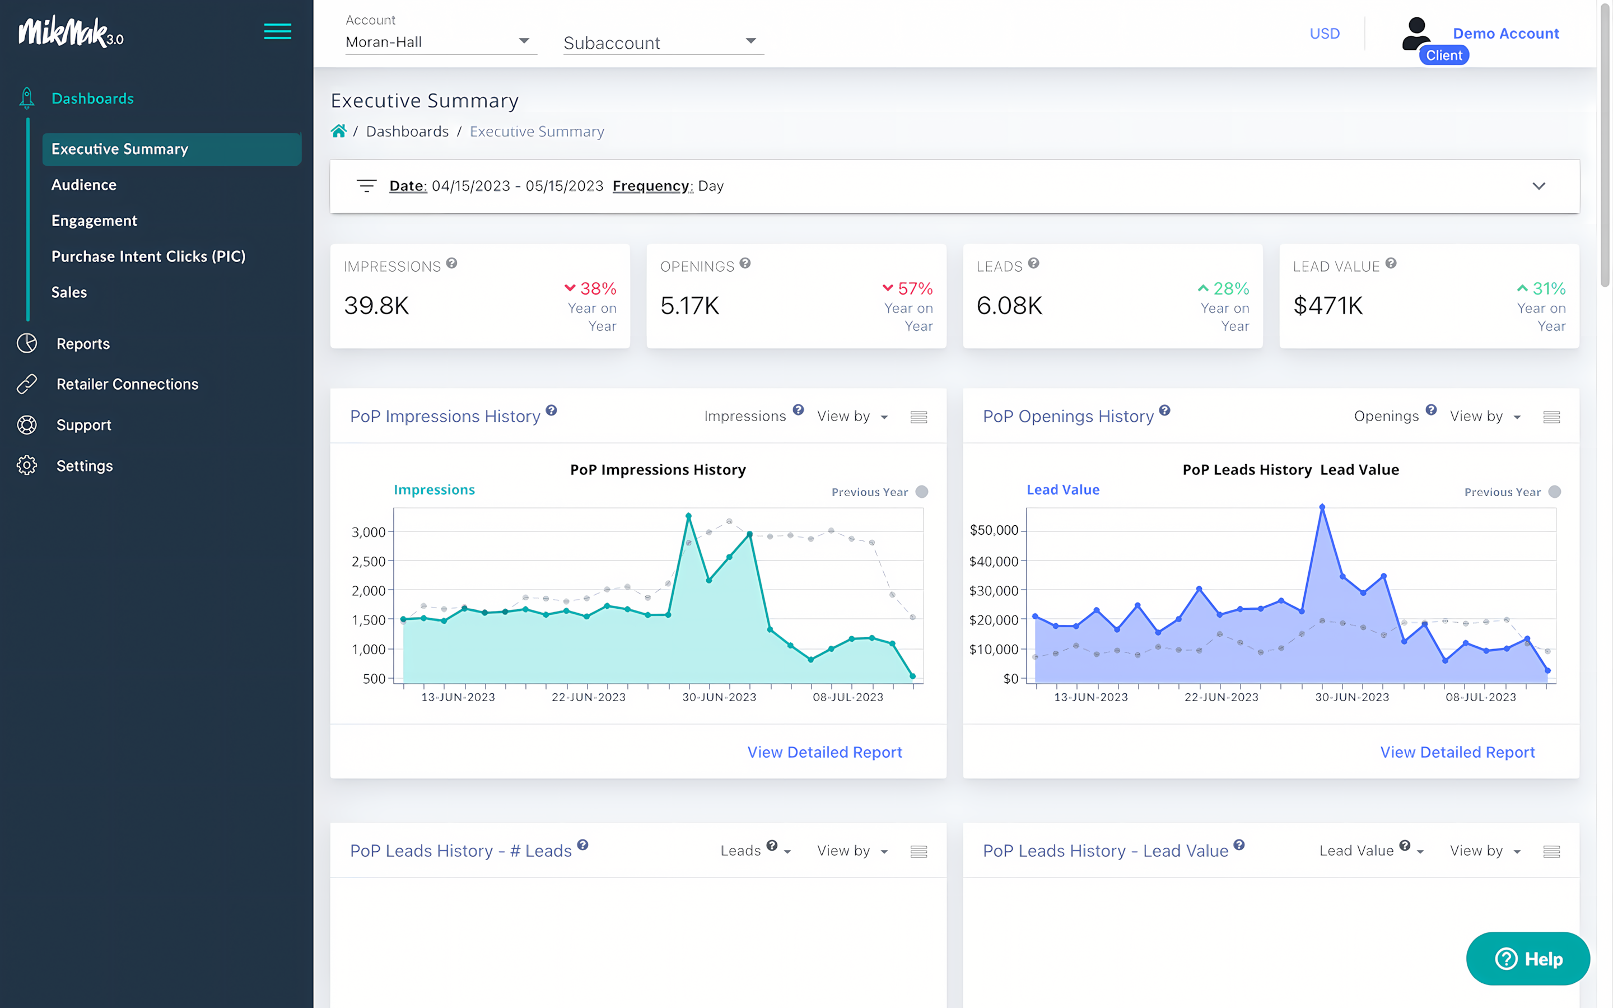
Task: Toggle Previous Year on PoP Impressions History chart
Action: (922, 491)
